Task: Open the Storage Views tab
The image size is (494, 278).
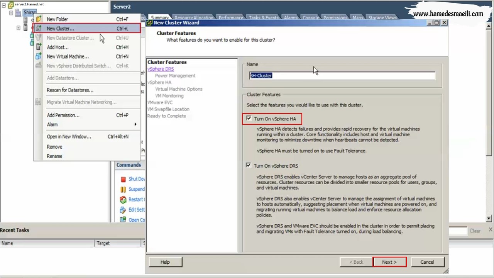Action: (382, 18)
